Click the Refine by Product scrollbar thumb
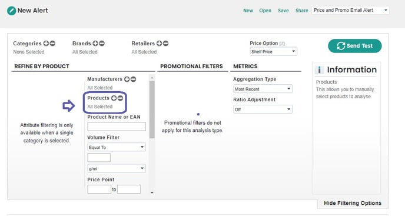Image resolution: width=405 pixels, height=216 pixels. 152,109
